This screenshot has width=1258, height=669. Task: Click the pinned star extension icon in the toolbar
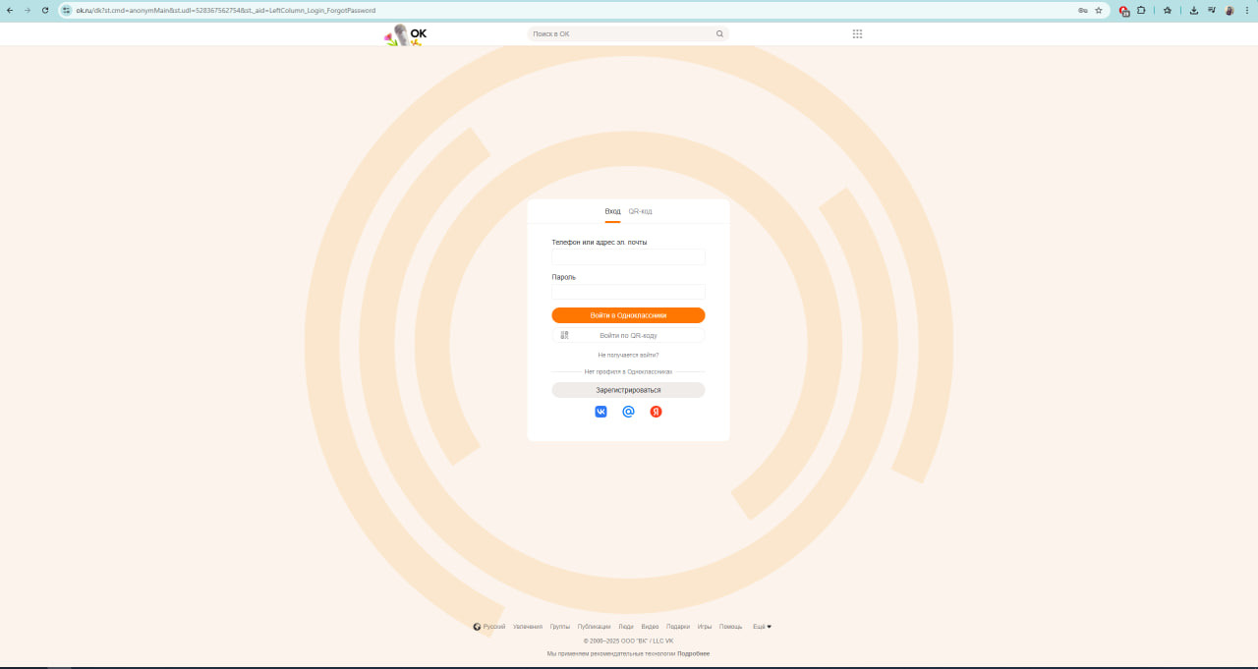1168,10
